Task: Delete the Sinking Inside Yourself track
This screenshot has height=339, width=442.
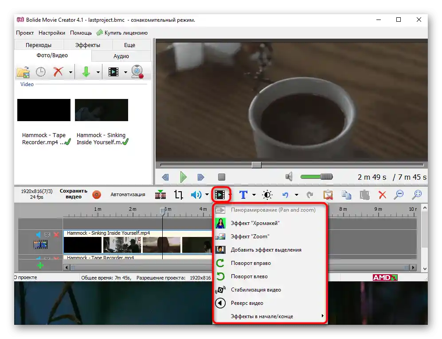Action: (x=56, y=234)
